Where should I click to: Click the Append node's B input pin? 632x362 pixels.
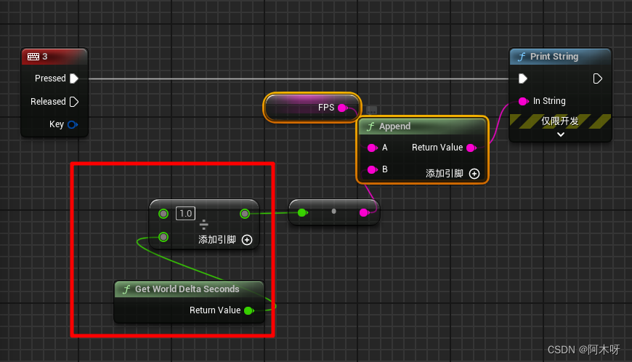(x=372, y=170)
